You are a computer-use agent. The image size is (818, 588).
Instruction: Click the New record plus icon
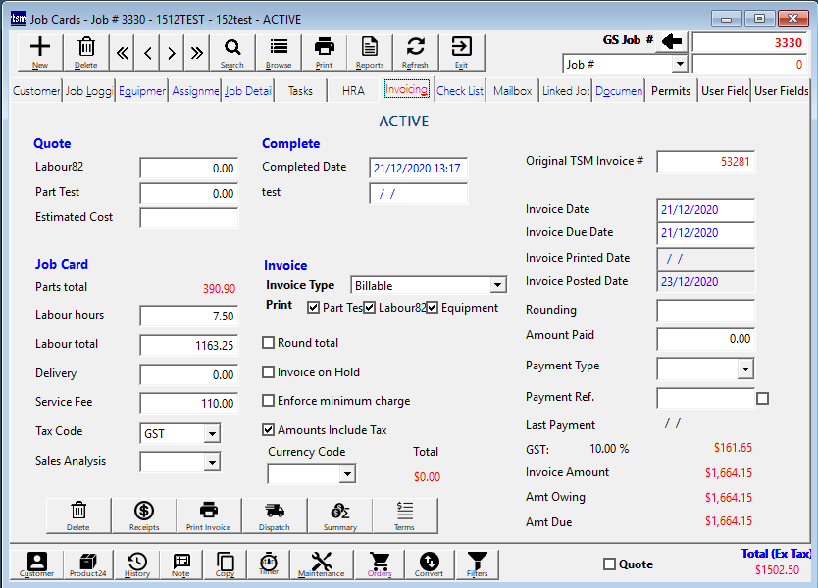pyautogui.click(x=40, y=50)
